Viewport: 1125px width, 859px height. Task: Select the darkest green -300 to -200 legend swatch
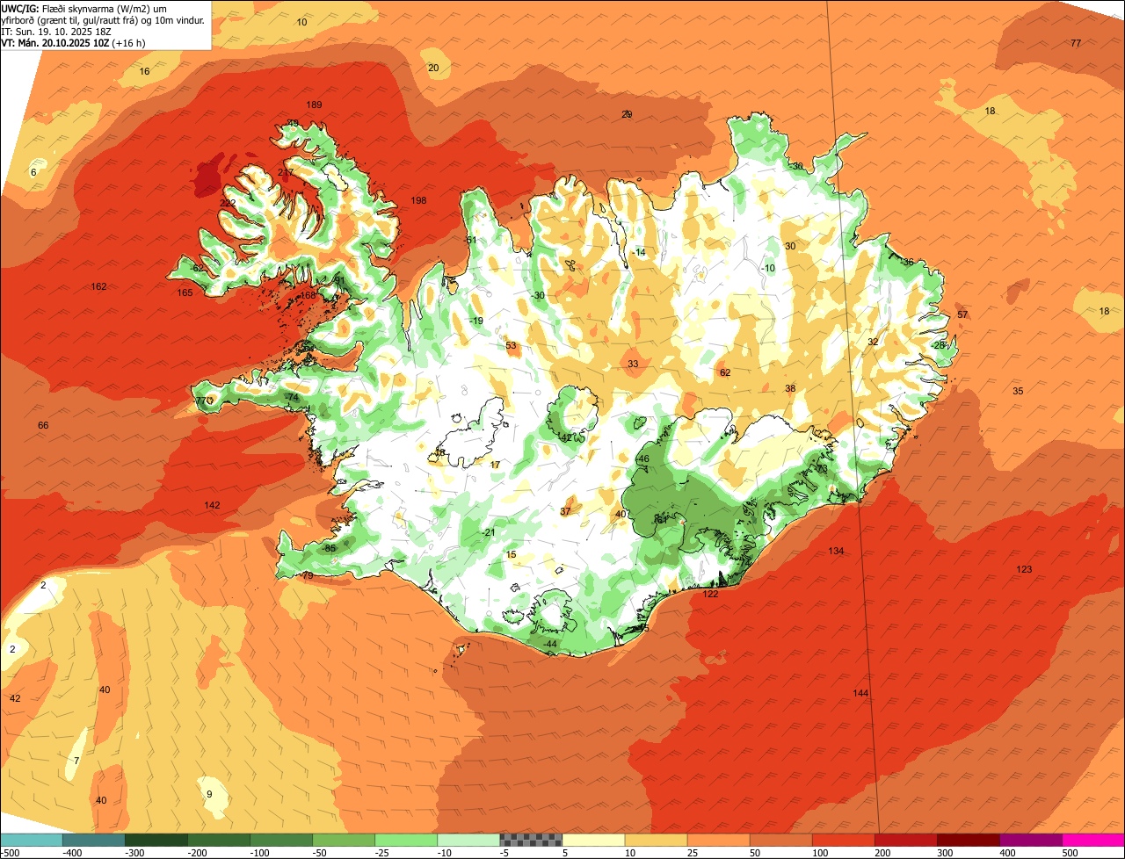(156, 840)
